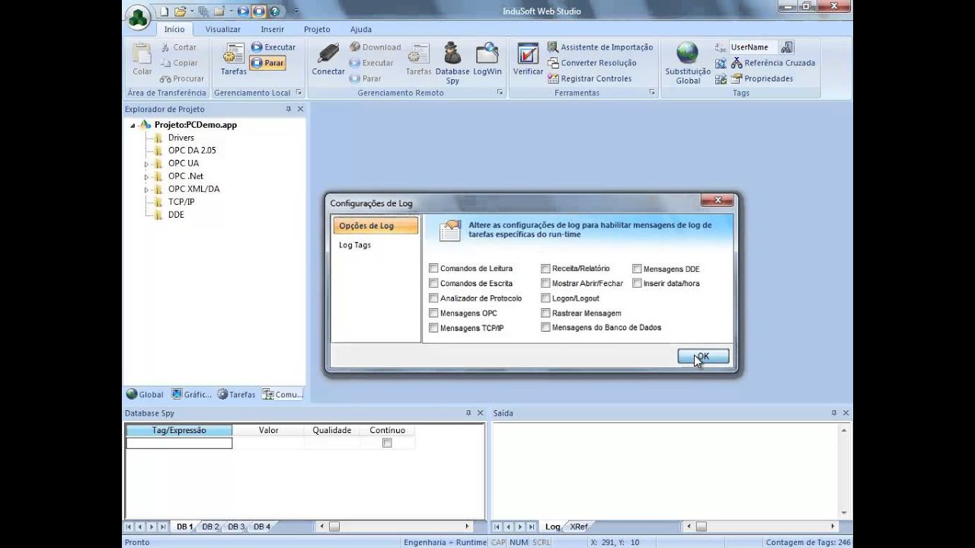Viewport: 975px width, 548px height.
Task: Click the Parar stop button
Action: pos(268,63)
